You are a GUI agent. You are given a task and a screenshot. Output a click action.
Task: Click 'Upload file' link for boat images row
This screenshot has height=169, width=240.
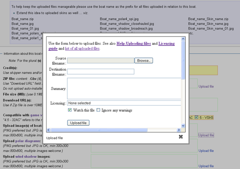tap(206, 135)
